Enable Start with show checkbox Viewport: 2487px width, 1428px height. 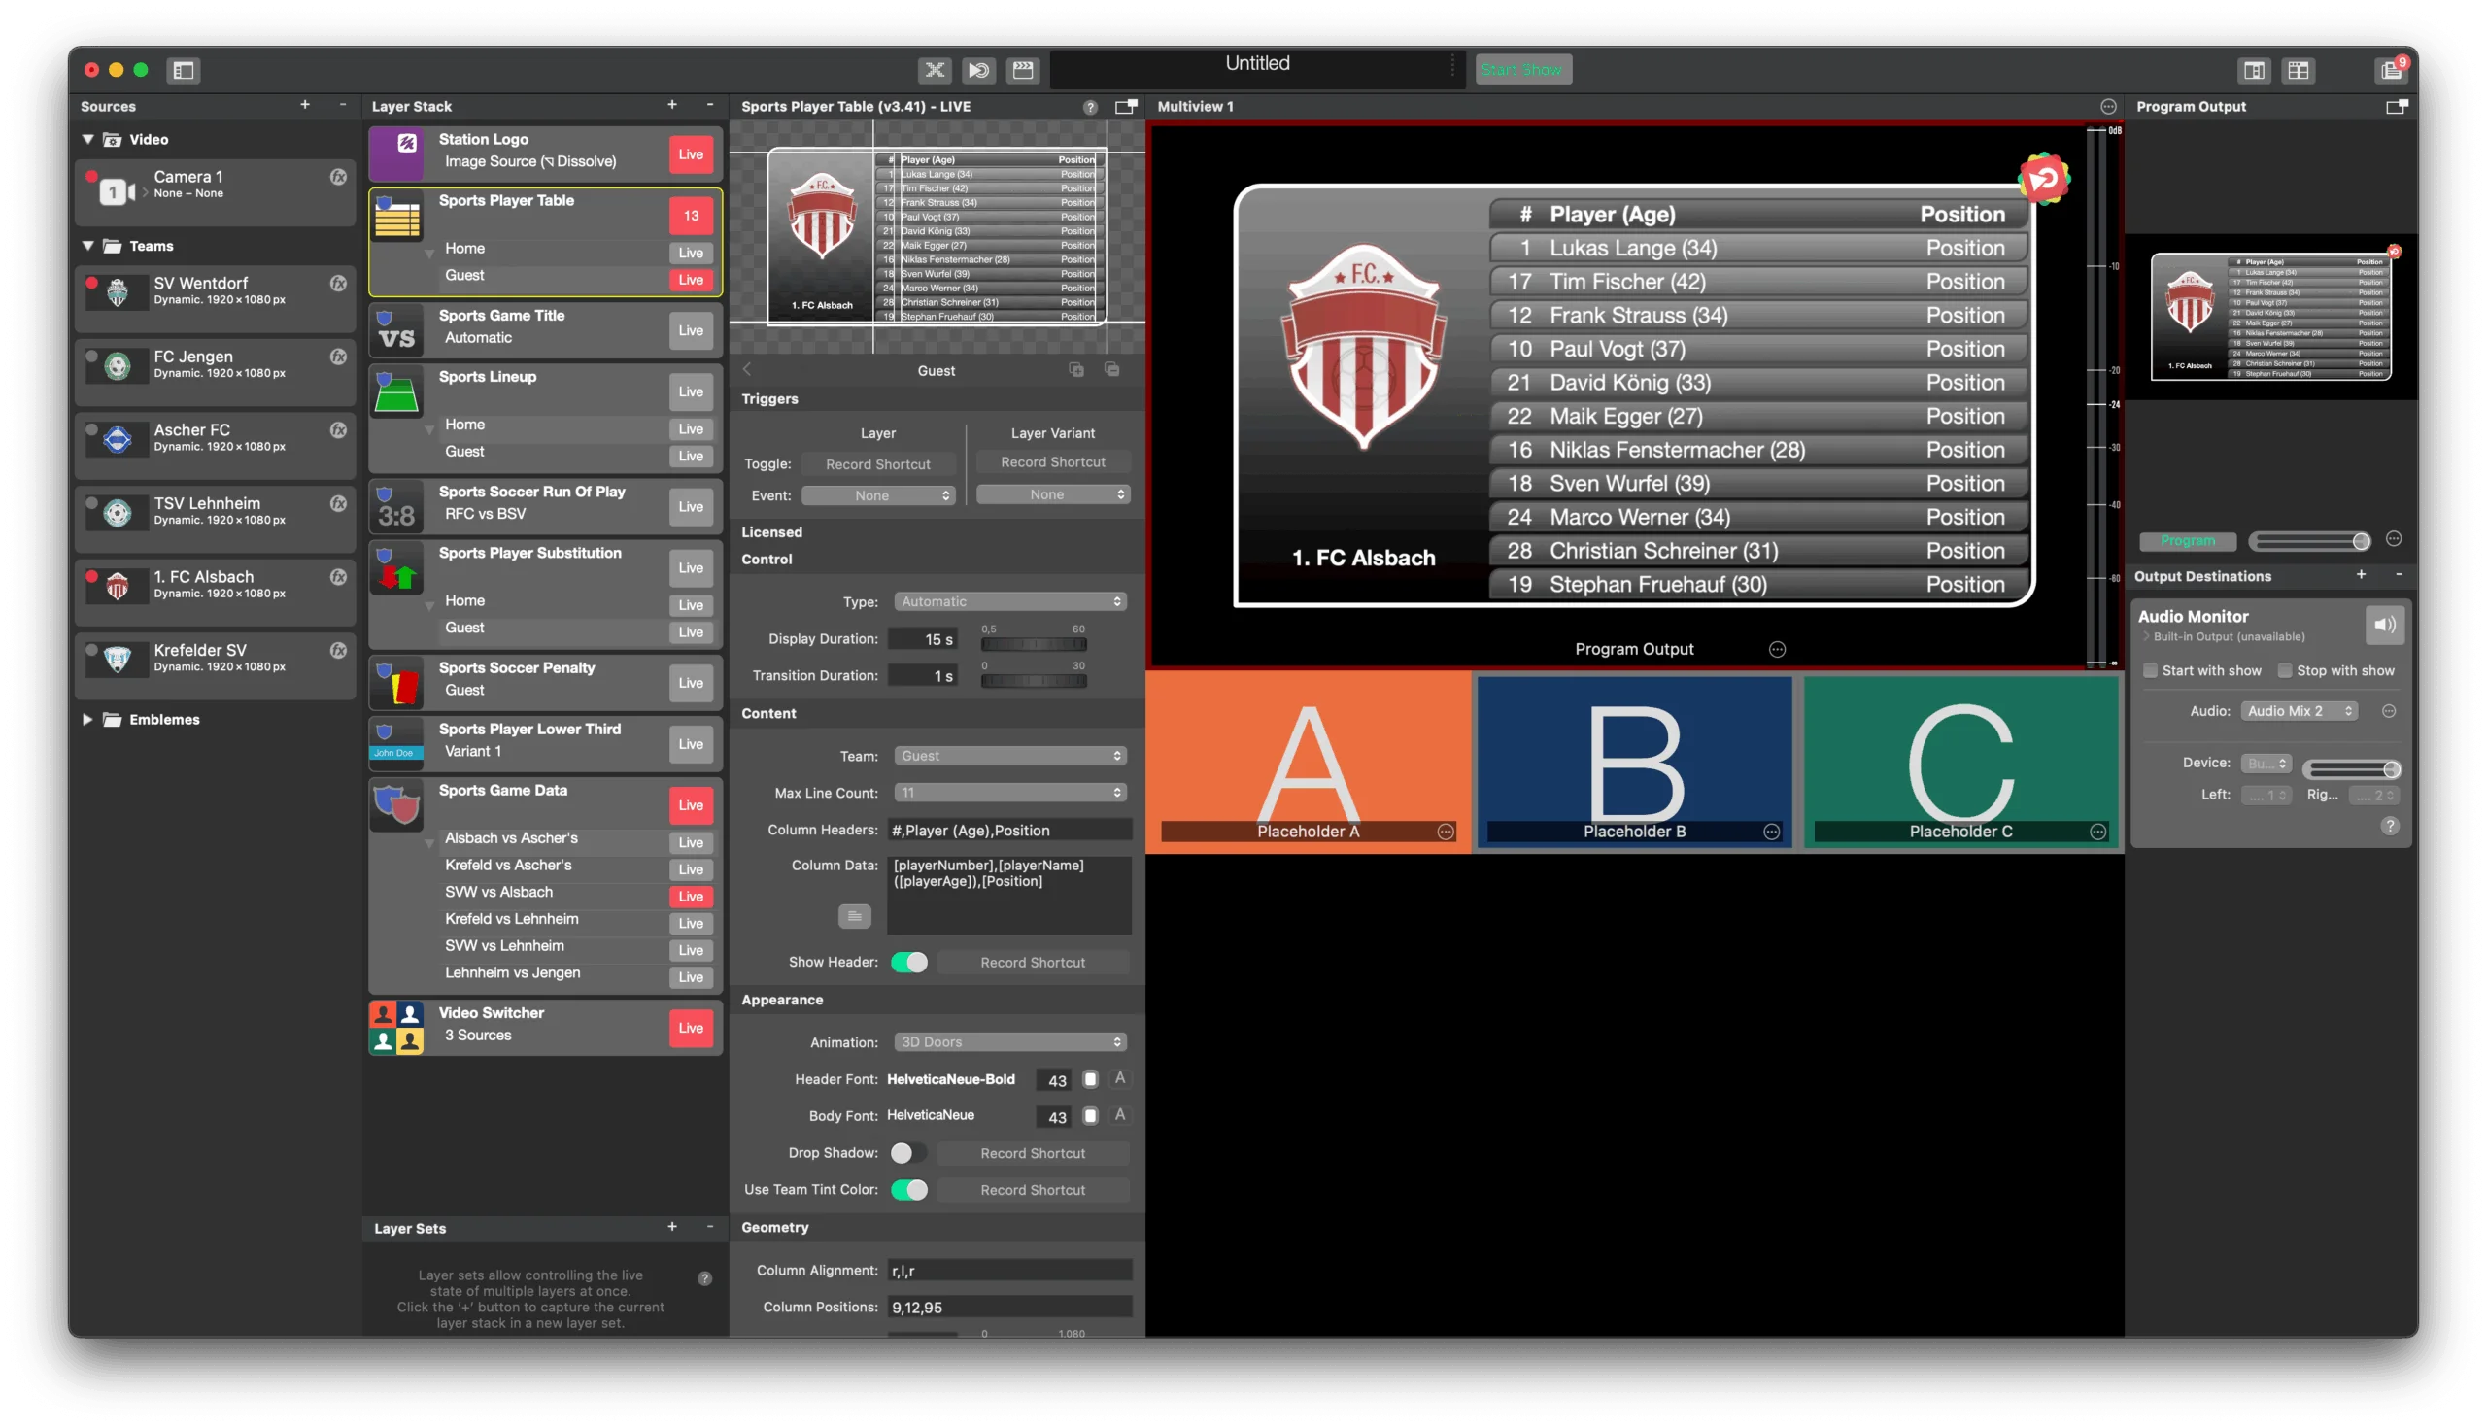[x=2150, y=671]
